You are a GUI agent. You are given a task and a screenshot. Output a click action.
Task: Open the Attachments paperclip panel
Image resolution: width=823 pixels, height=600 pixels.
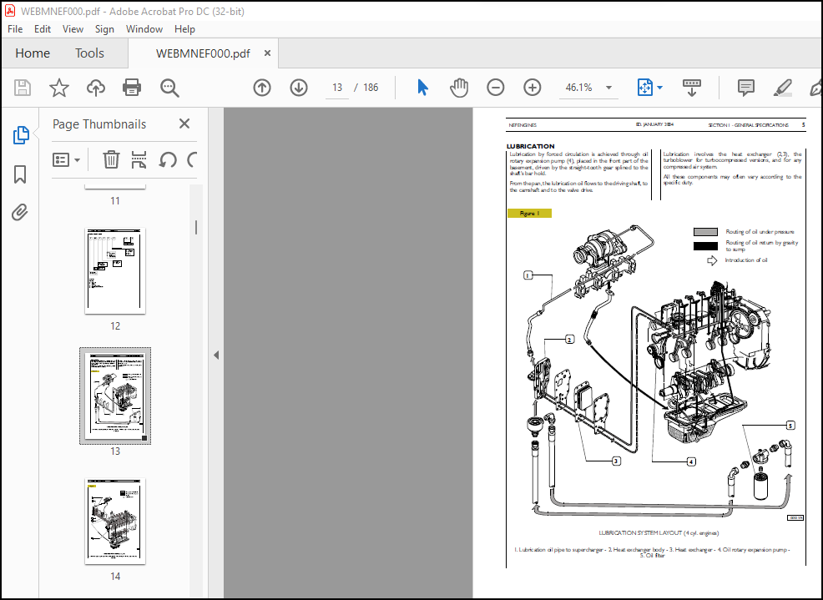[20, 213]
